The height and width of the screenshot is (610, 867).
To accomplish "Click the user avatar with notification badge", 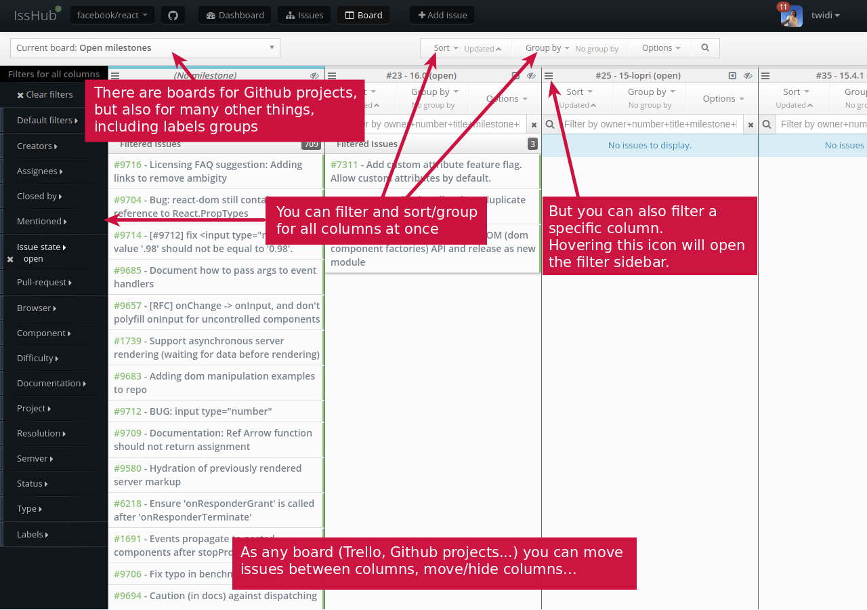I will 791,16.
